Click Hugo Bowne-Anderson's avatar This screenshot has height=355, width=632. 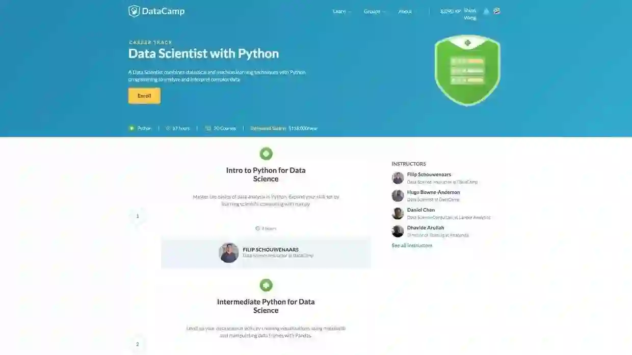coord(398,196)
